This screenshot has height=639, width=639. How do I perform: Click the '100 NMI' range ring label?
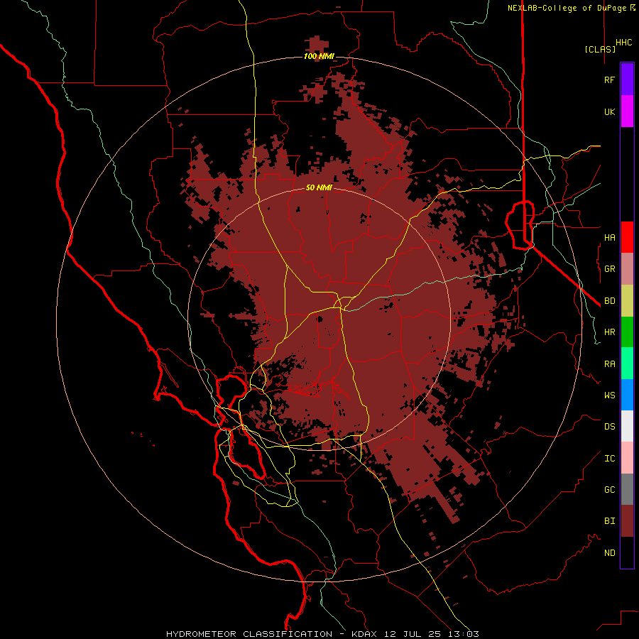click(x=319, y=56)
